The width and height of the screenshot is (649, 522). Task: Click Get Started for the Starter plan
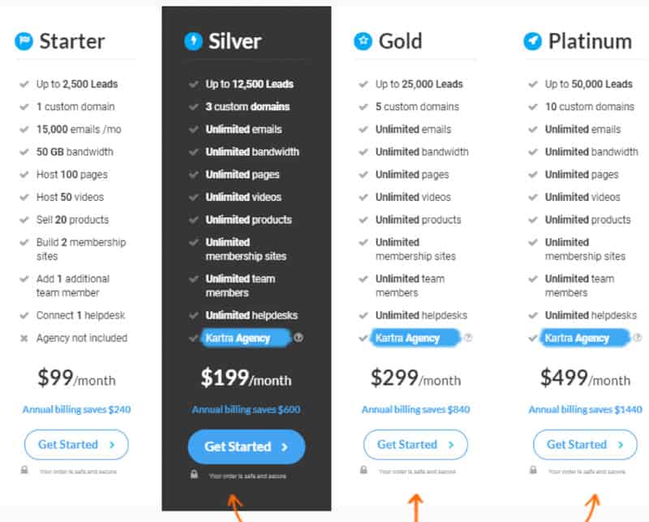tap(76, 444)
